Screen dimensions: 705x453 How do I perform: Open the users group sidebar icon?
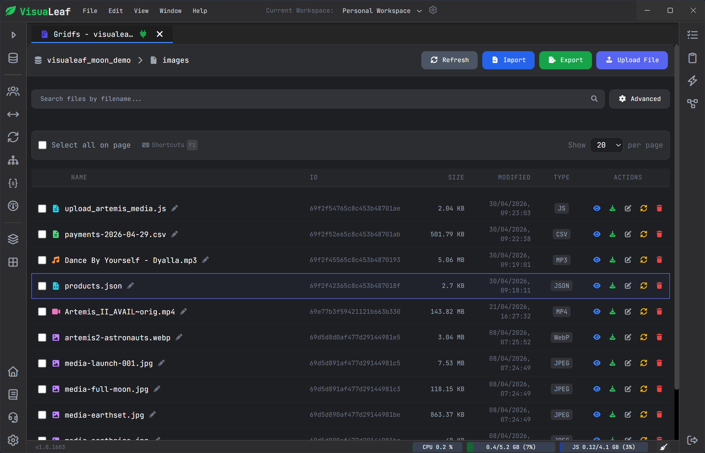(x=13, y=91)
